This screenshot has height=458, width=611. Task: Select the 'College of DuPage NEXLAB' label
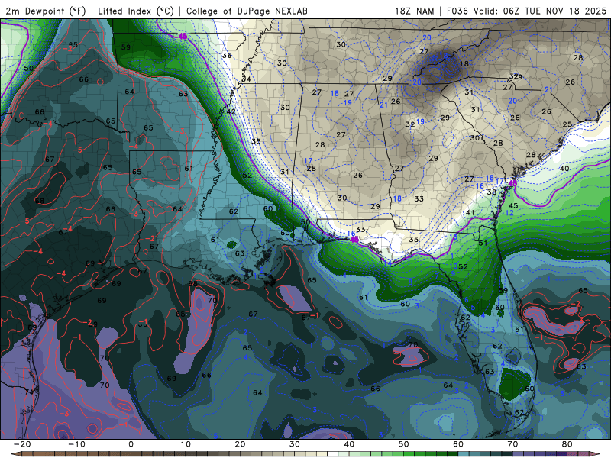click(247, 11)
